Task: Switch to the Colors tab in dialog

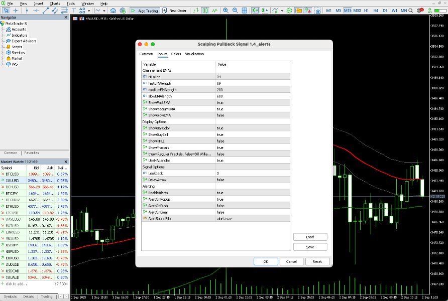Action: [x=176, y=54]
